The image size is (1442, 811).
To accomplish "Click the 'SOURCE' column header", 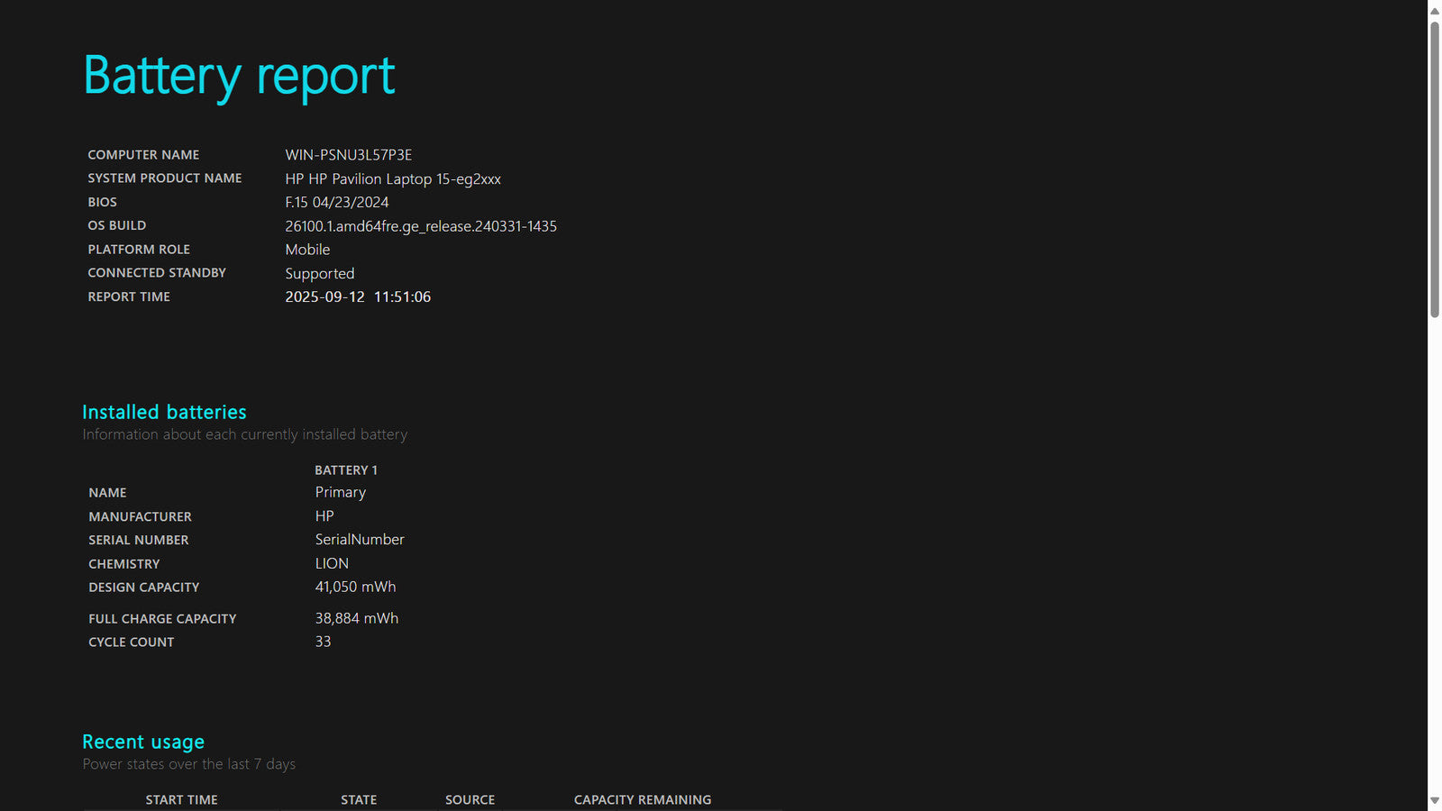I will point(470,800).
